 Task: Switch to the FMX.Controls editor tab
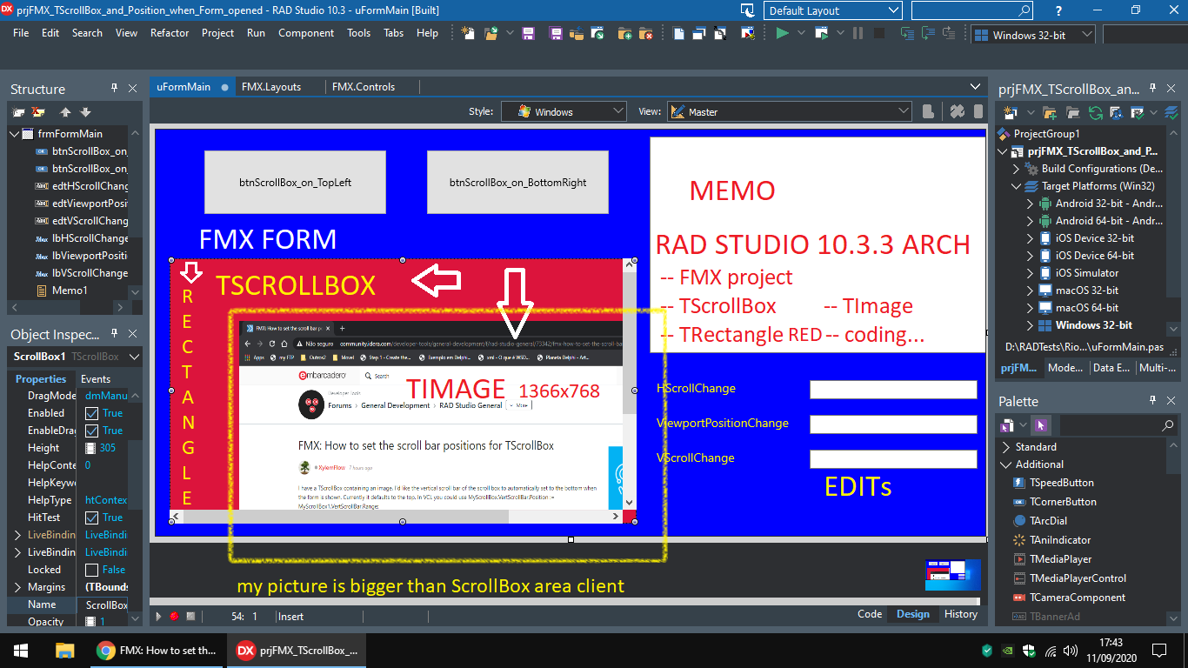[x=364, y=87]
